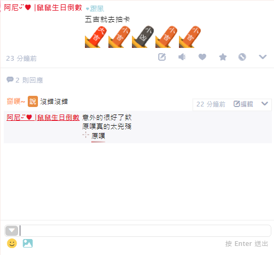This screenshot has width=274, height=255.
Task: Open the 原噗 original plurk link
Action: (x=98, y=136)
